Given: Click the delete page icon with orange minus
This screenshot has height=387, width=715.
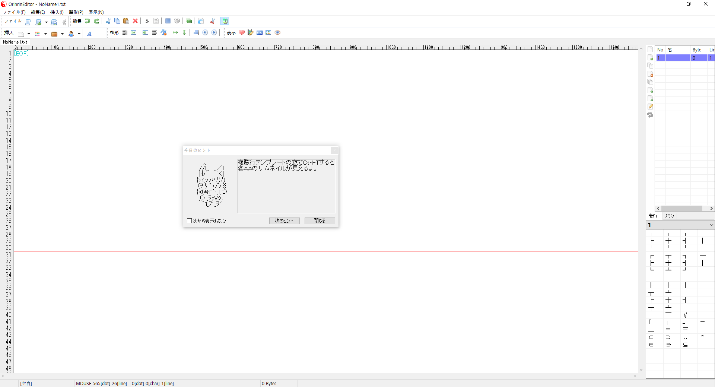Looking at the screenshot, I should coord(650,74).
